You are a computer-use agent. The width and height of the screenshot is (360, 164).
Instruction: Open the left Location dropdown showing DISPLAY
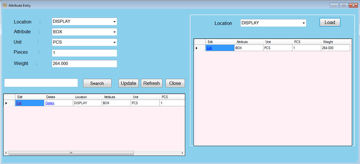click(x=84, y=22)
